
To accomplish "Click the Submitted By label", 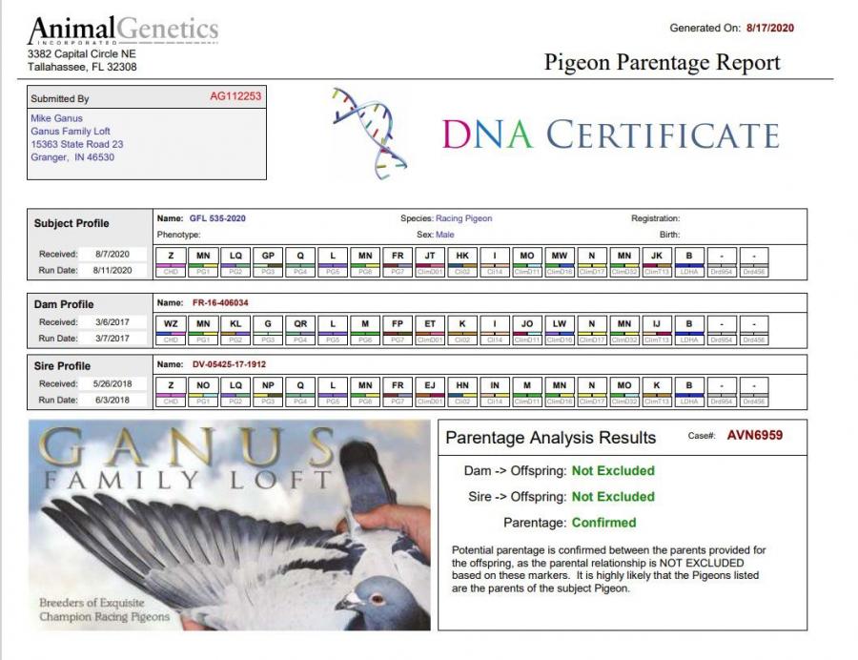I will click(x=60, y=98).
